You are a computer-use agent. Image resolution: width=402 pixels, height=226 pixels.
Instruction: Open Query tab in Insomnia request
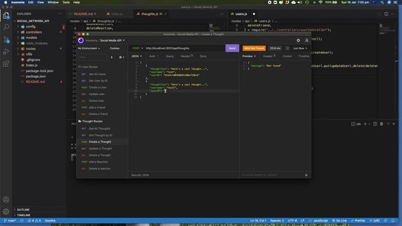point(170,56)
